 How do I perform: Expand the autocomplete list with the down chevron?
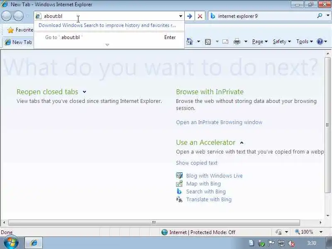point(107,45)
